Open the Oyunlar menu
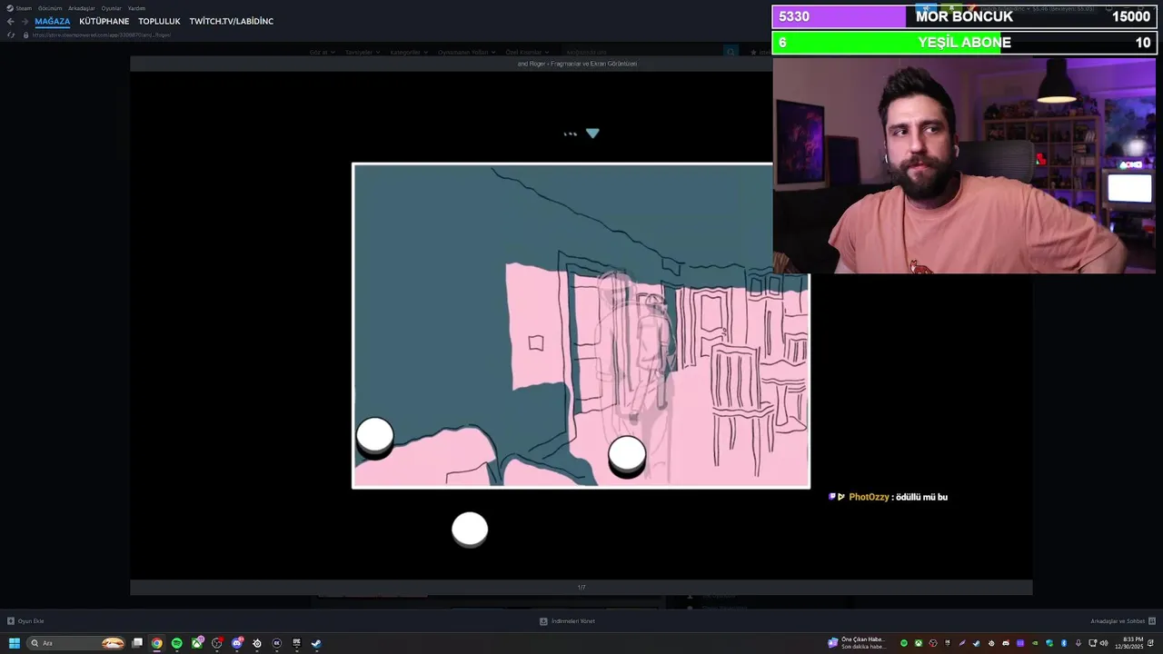 [x=111, y=8]
